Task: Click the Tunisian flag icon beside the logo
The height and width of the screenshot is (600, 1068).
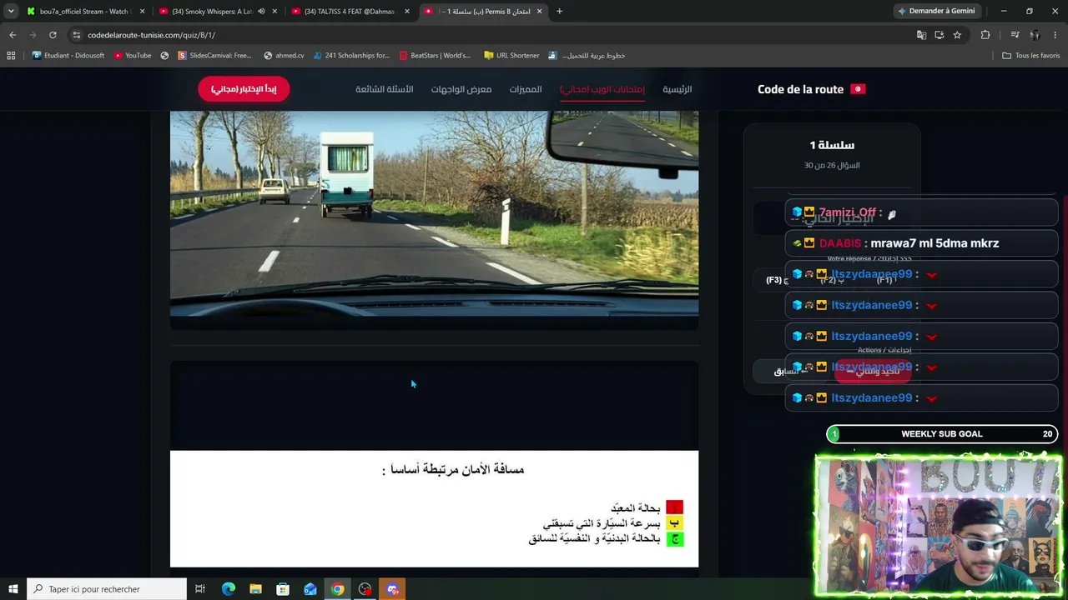Action: [858, 89]
